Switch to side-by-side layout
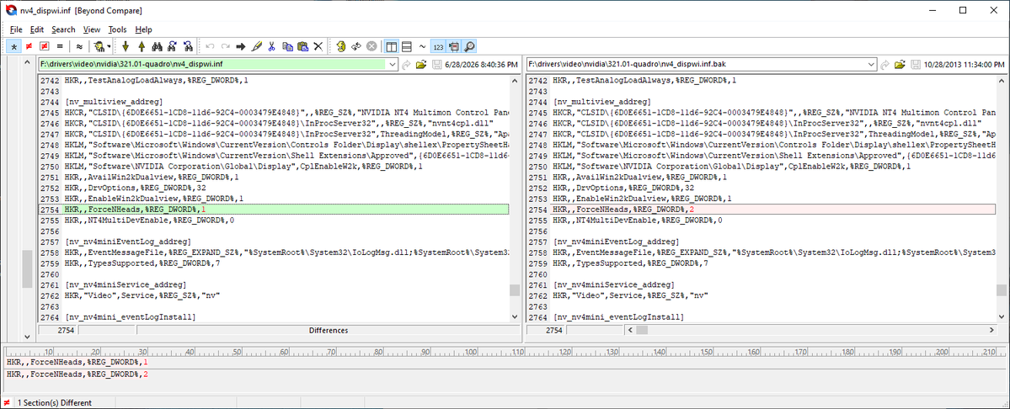 (391, 46)
